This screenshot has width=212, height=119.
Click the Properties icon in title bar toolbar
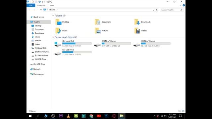click(x=33, y=2)
